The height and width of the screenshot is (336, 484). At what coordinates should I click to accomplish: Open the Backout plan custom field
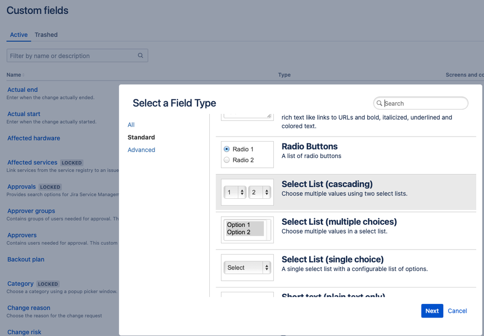tap(26, 259)
